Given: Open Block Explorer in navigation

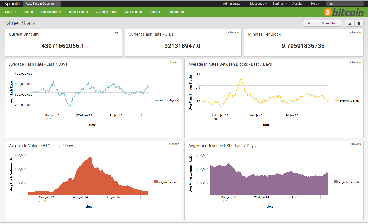Looking at the screenshot, I should coord(79,12).
